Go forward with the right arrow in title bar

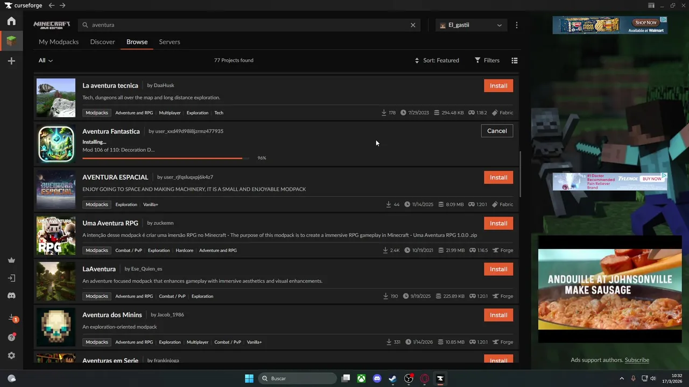coord(62,5)
